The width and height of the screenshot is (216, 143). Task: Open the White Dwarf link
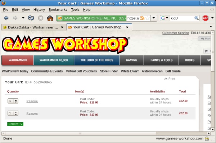tap(130, 71)
